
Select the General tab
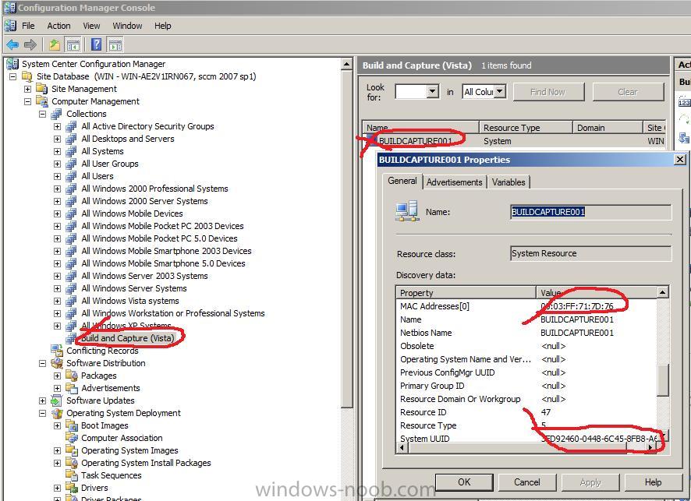[402, 181]
